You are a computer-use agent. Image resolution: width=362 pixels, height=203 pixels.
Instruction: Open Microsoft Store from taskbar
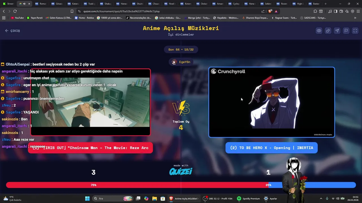coord(163,198)
